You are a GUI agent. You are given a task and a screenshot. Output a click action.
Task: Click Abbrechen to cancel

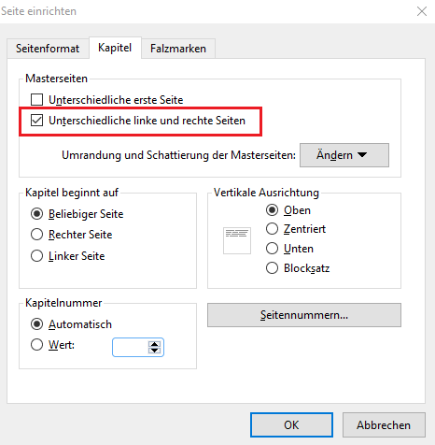(x=384, y=424)
